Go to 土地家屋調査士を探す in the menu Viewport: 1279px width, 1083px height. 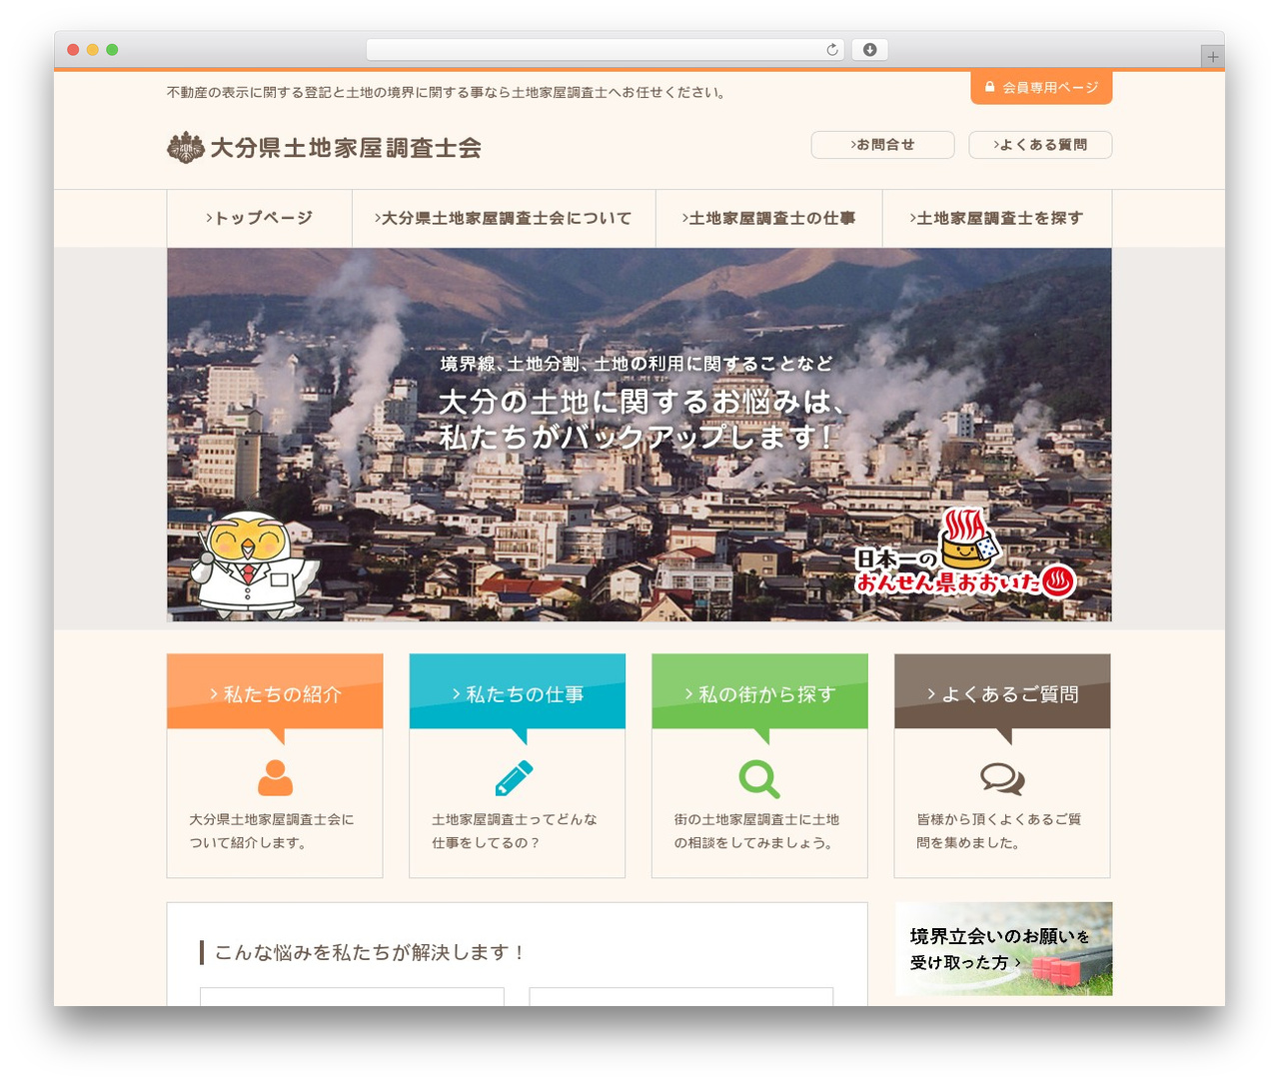point(997,218)
